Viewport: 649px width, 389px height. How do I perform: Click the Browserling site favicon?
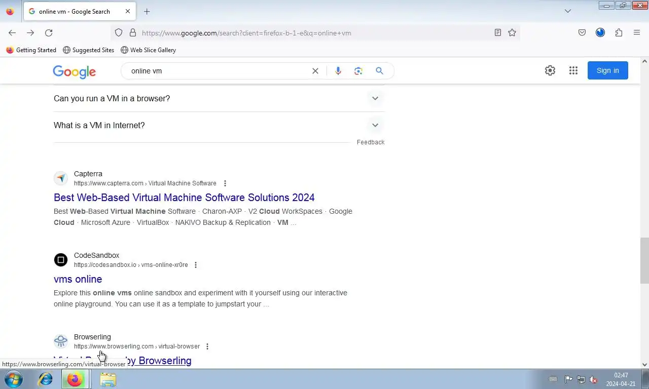tap(61, 341)
